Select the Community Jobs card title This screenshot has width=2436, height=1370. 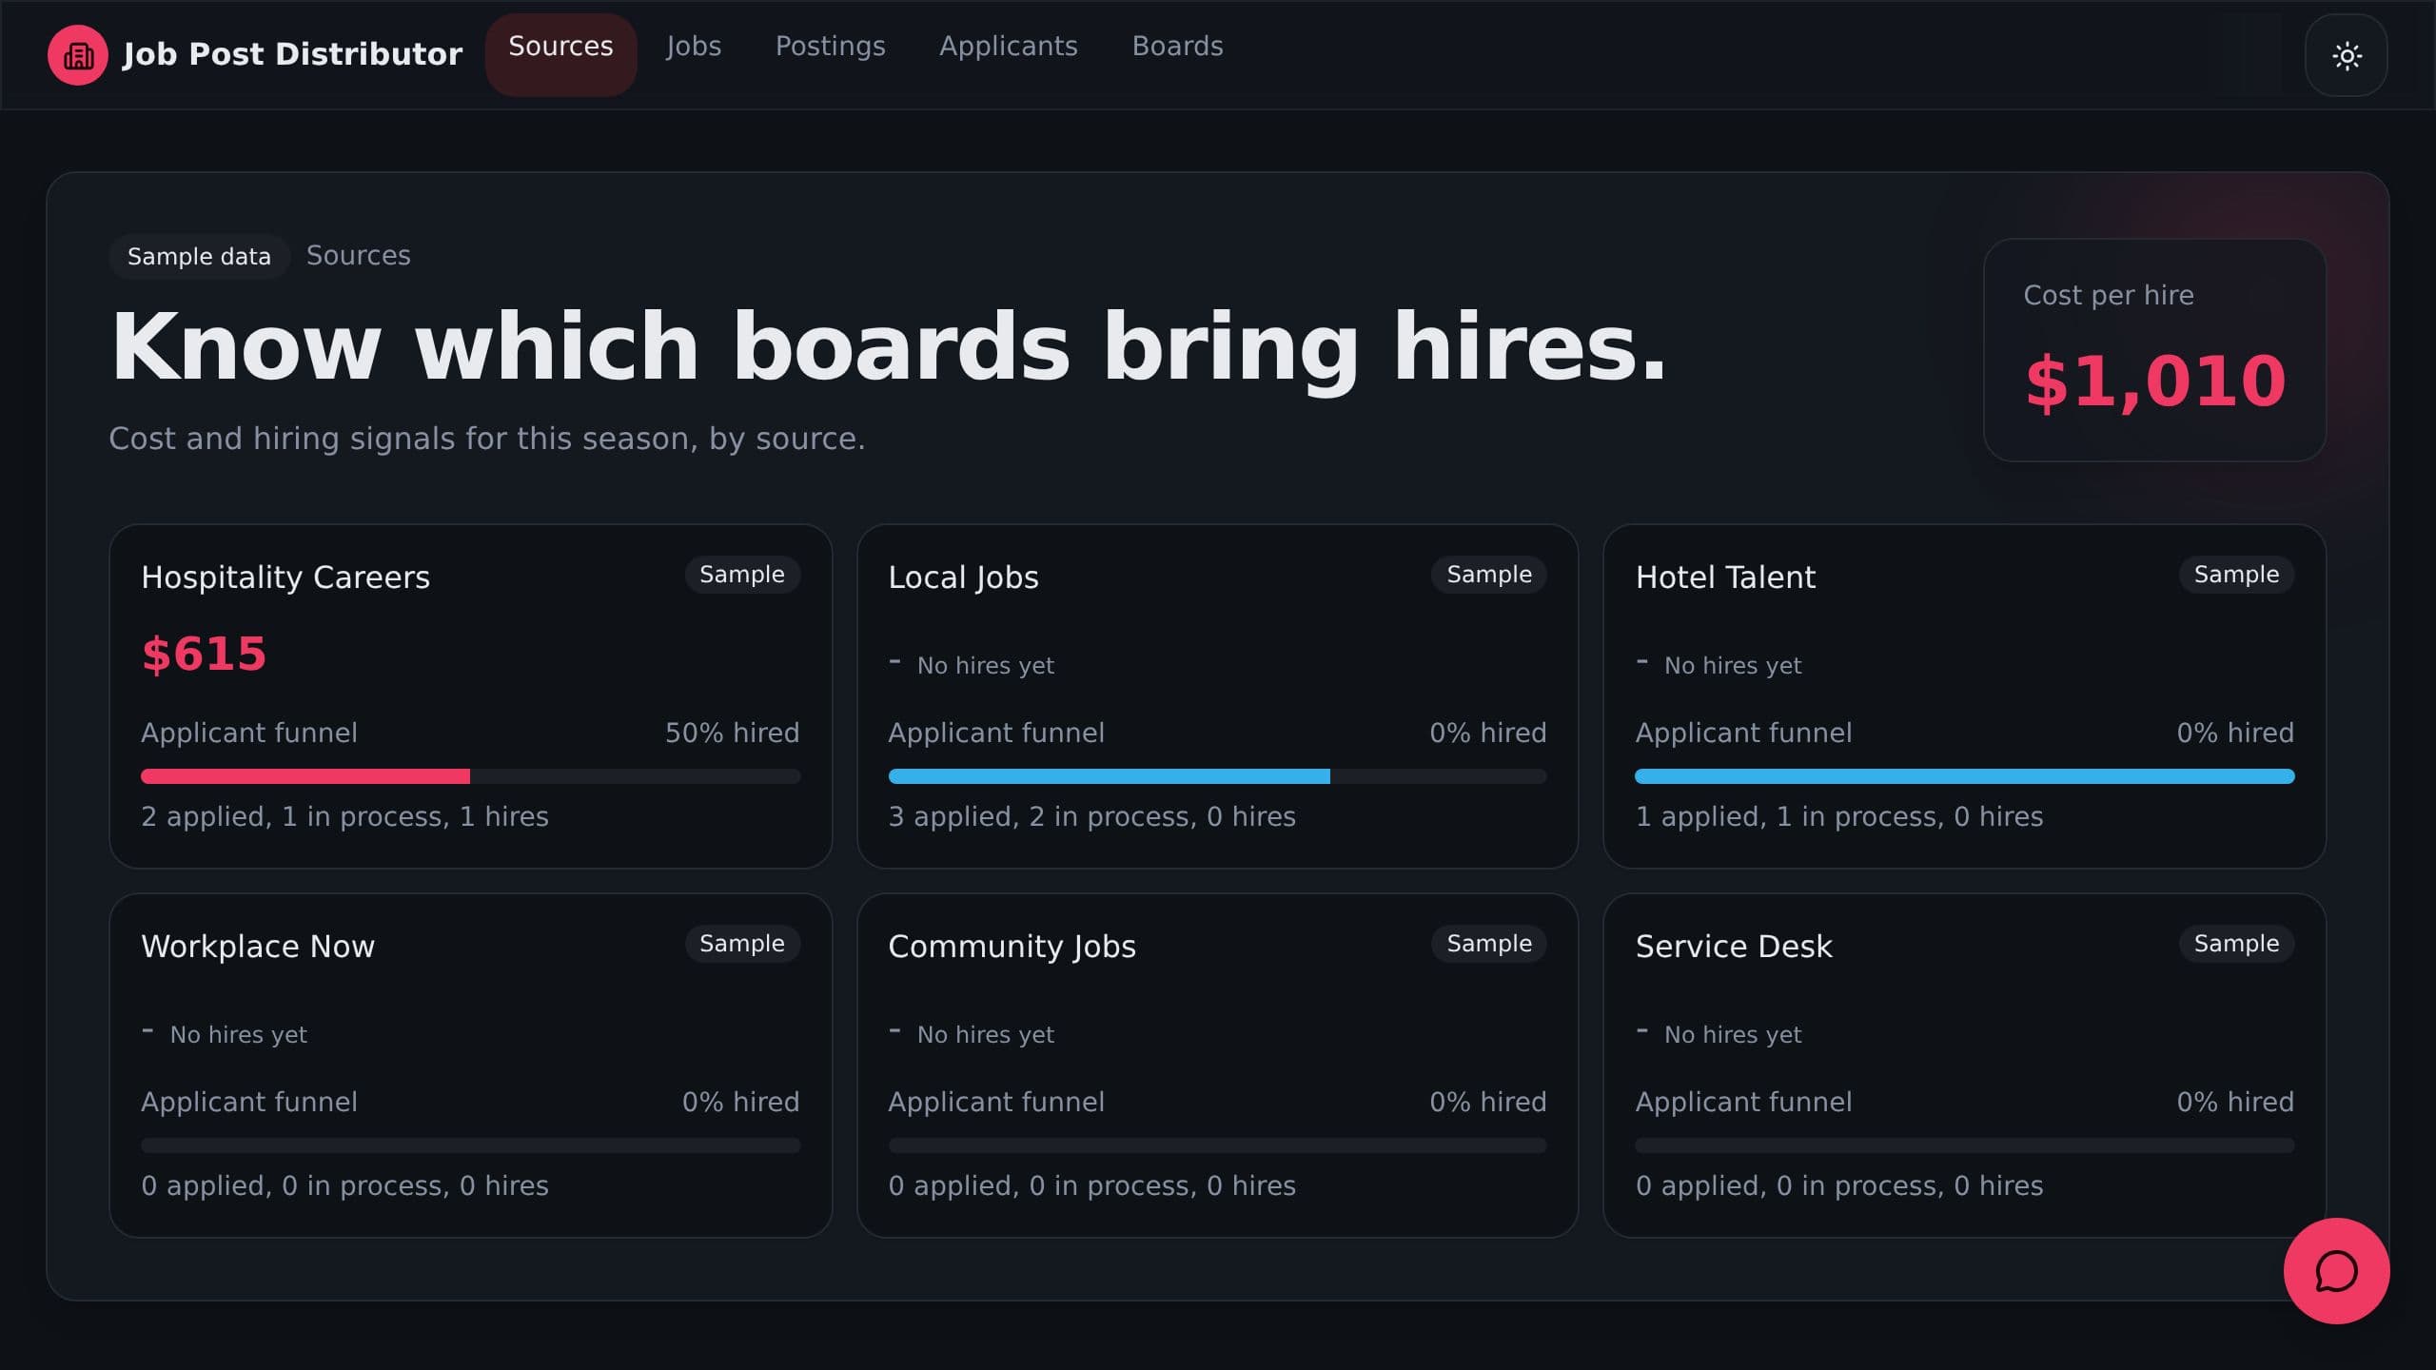[1012, 947]
